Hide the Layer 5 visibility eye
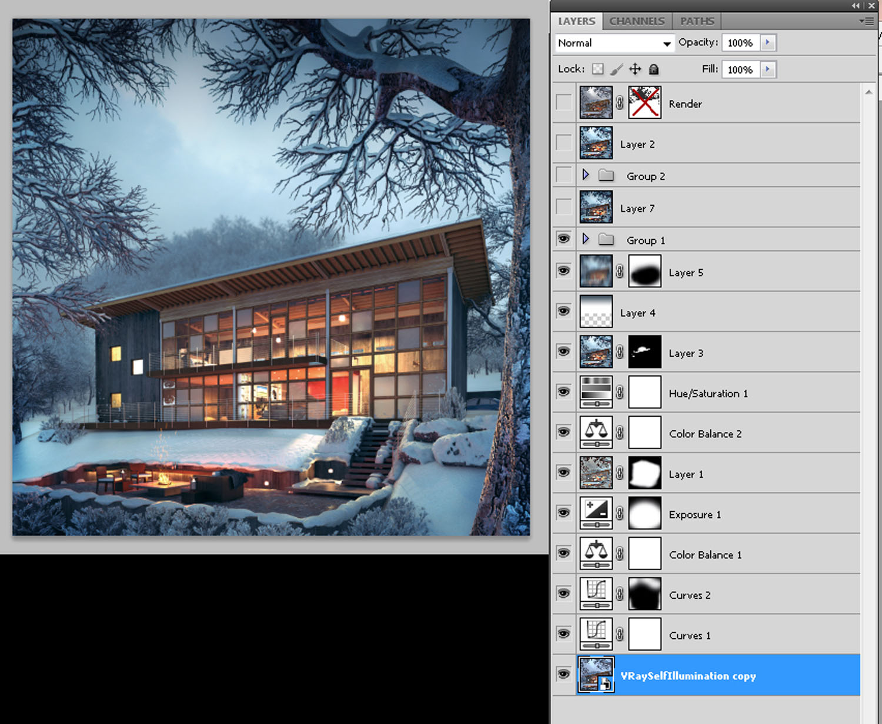882x724 pixels. click(x=563, y=271)
